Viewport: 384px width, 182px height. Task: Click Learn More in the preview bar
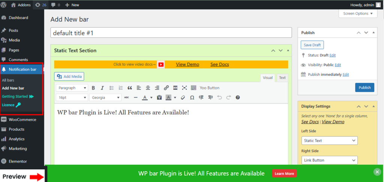pos(284,173)
